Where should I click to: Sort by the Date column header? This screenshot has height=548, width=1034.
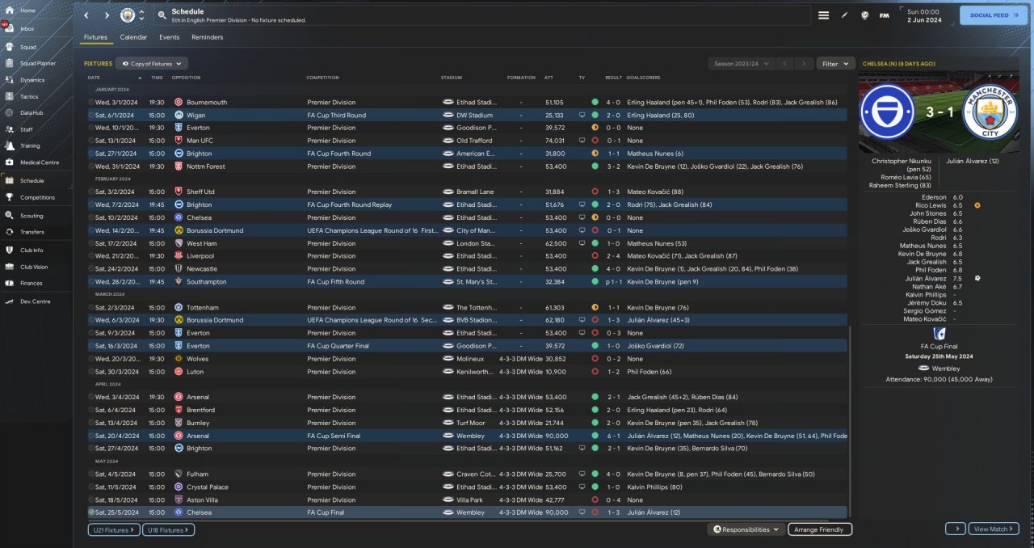(x=94, y=78)
